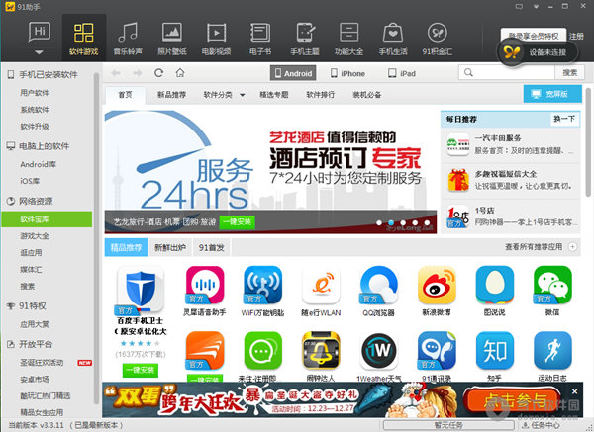Select the last banner carousel dot
594x432 pixels.
tap(427, 222)
